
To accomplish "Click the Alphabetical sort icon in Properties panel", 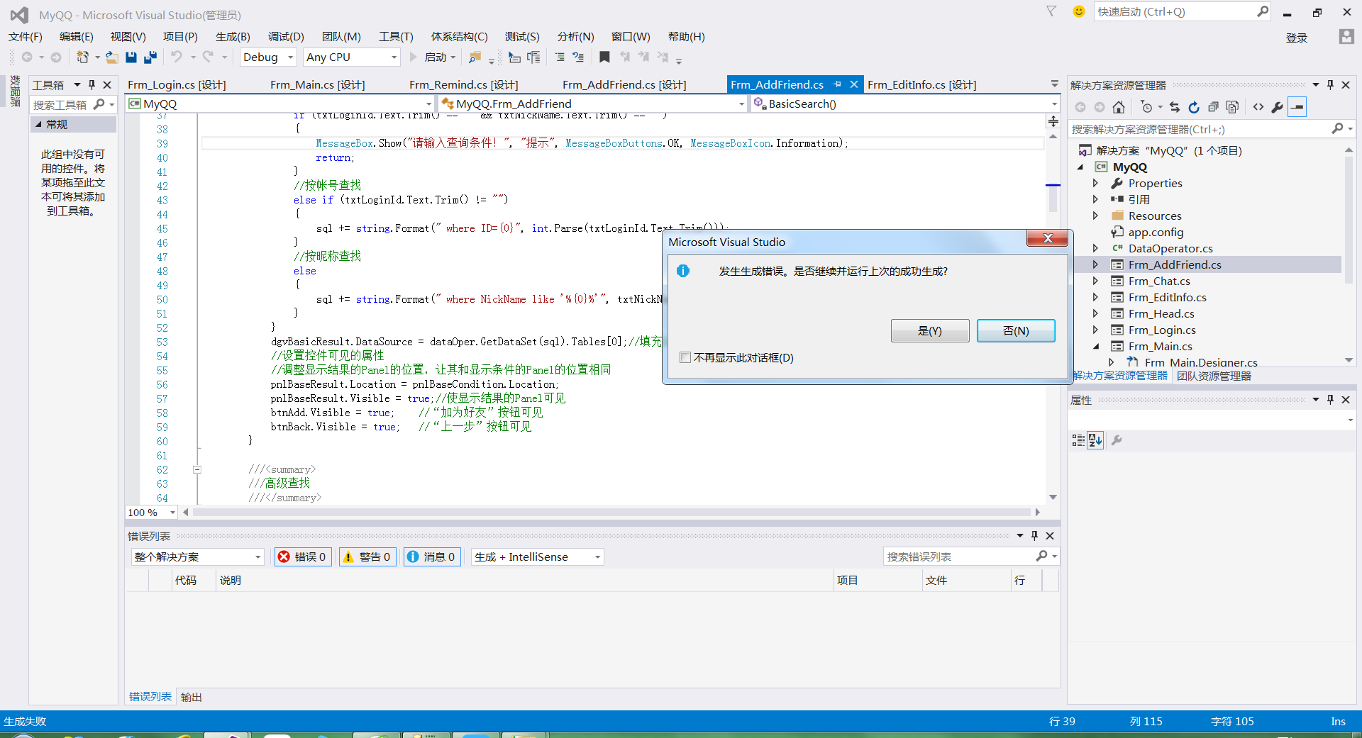I will [x=1095, y=440].
